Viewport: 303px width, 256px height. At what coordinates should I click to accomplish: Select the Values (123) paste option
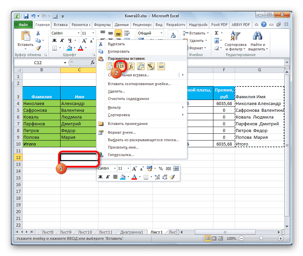pos(121,66)
